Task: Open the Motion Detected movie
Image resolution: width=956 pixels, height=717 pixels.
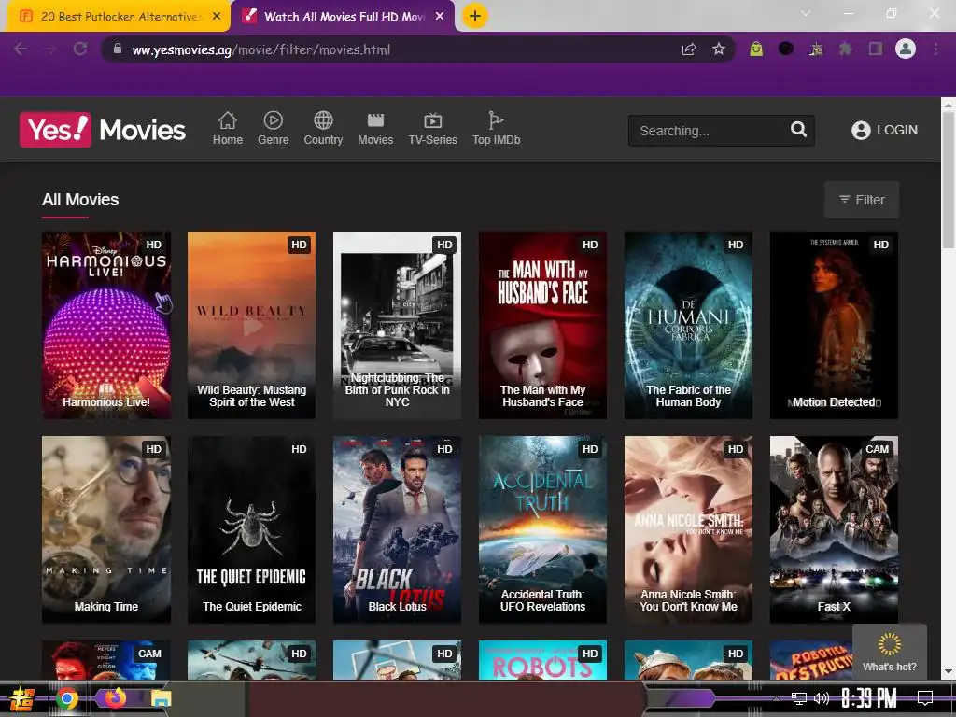Action: 834,324
